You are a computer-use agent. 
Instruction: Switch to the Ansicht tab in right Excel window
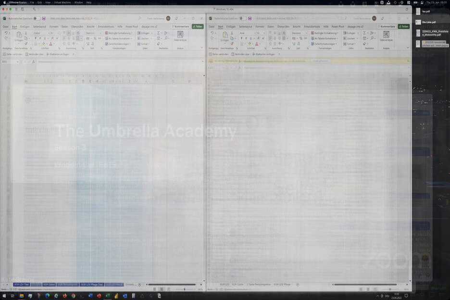point(297,27)
